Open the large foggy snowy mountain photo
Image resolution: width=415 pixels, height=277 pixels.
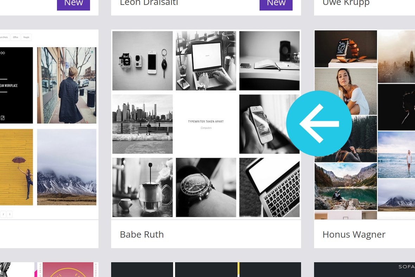pyautogui.click(x=67, y=167)
